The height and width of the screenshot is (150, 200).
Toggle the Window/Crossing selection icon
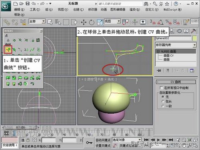click(x=74, y=22)
